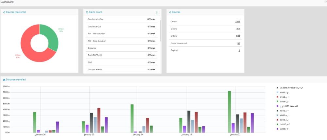Click the tallest green bar on January 22
The height and width of the screenshot is (140, 327).
(x=229, y=111)
